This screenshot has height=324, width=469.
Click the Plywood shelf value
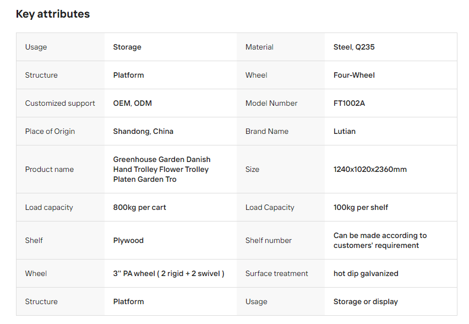(128, 241)
